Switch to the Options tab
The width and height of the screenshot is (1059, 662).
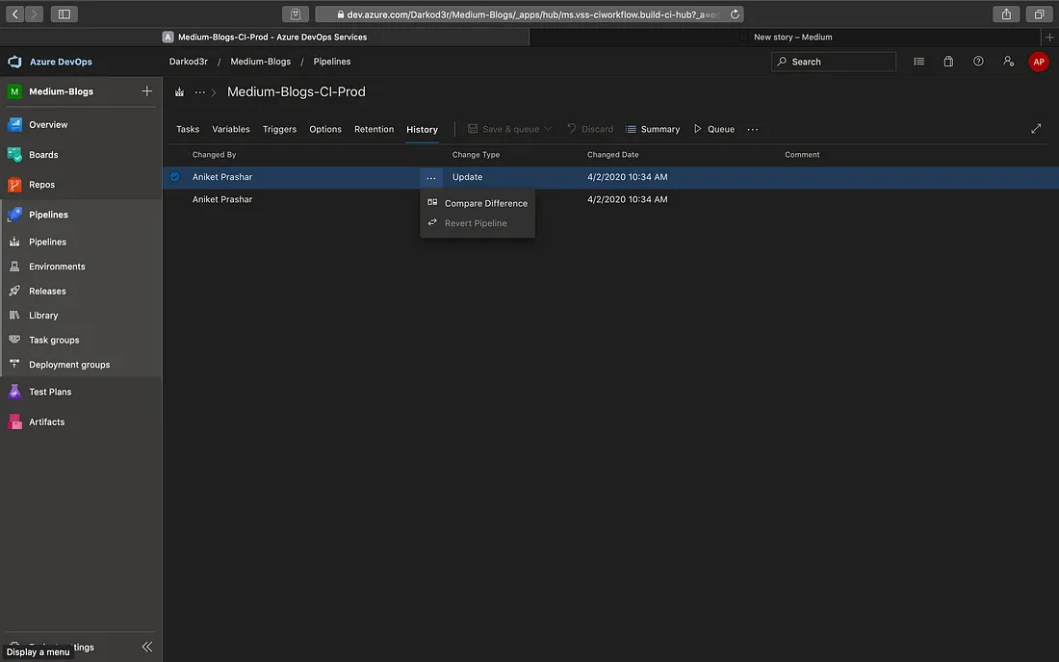pyautogui.click(x=325, y=129)
